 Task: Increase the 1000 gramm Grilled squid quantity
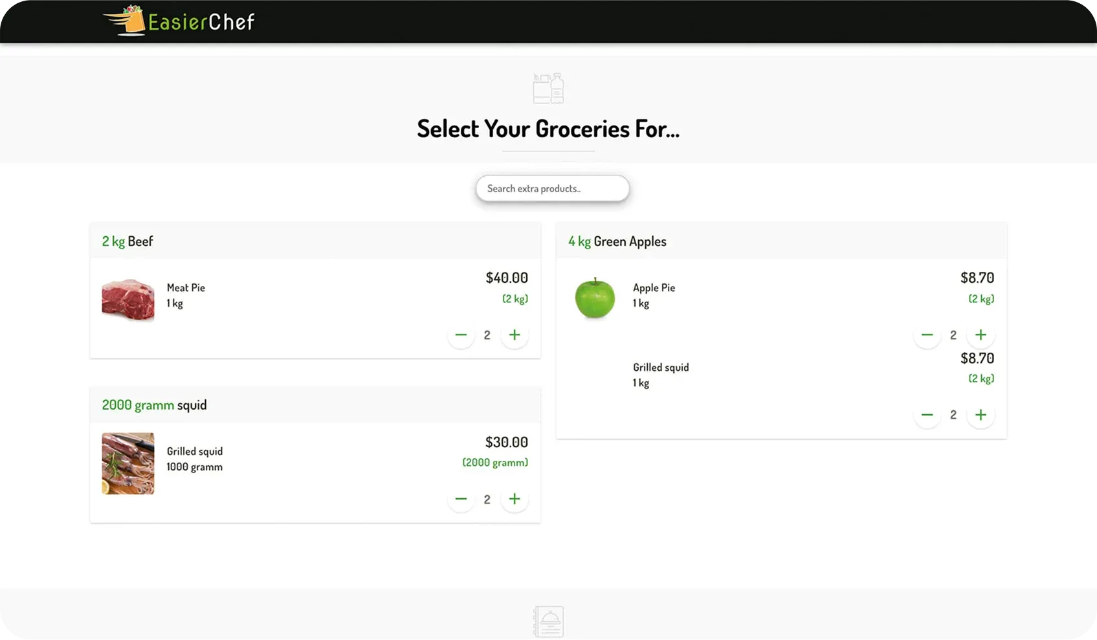(514, 499)
